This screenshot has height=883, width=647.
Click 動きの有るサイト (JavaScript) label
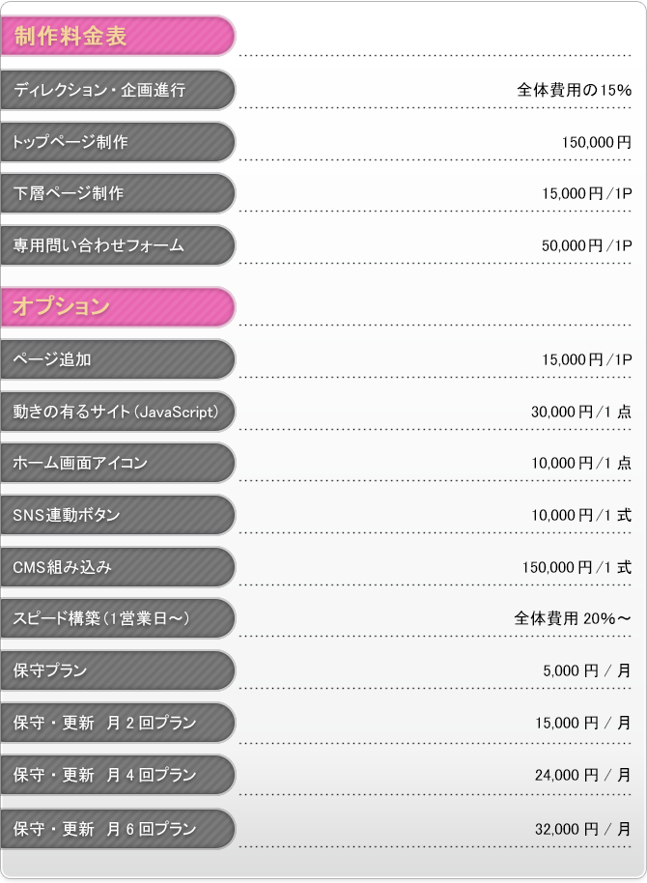click(x=117, y=412)
